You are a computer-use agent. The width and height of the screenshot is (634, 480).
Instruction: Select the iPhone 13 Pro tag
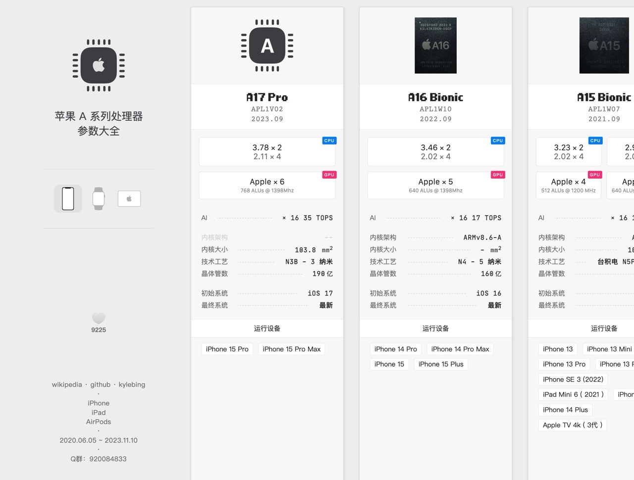coord(564,364)
